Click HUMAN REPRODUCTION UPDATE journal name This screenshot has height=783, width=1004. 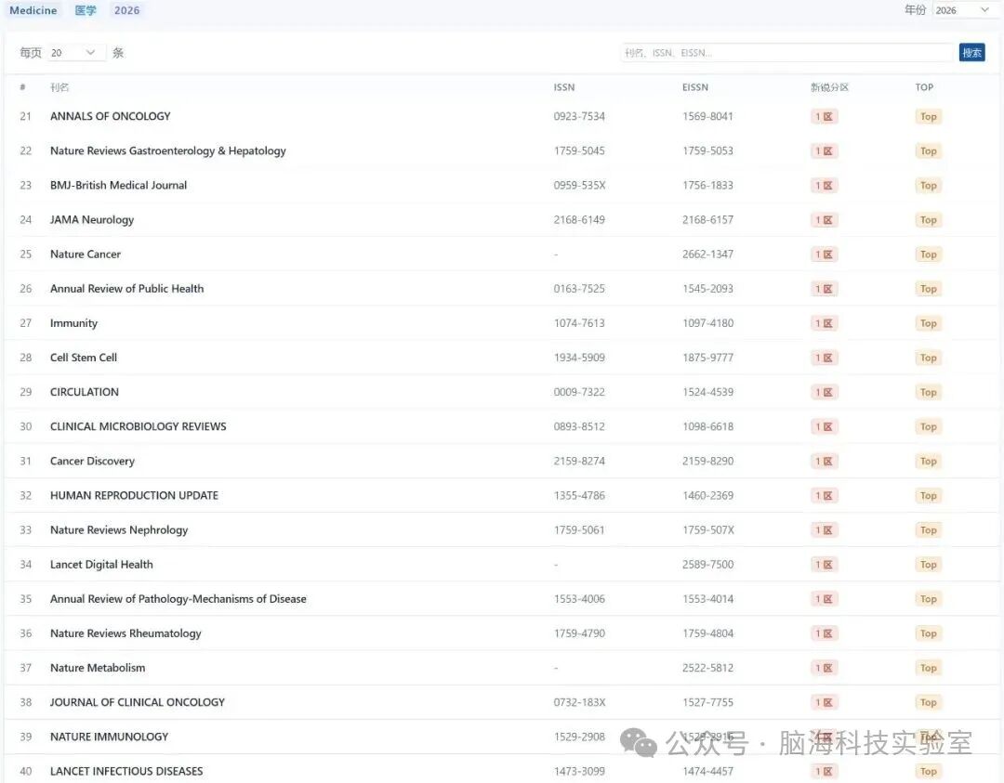[x=135, y=496]
